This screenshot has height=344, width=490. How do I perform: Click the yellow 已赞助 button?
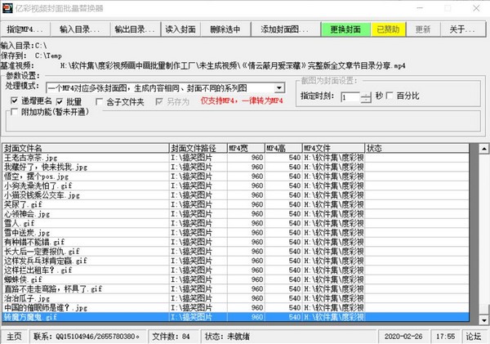[389, 29]
